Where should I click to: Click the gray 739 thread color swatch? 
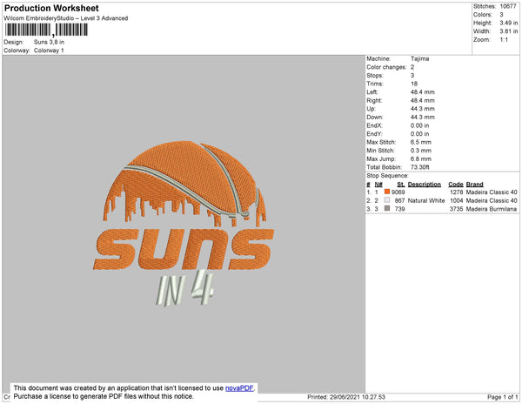point(387,208)
